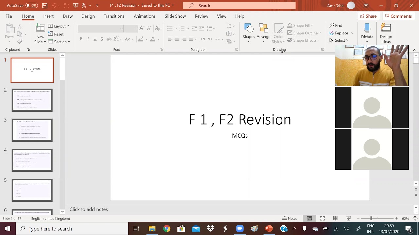Fit slide to current window icon

pos(415,218)
